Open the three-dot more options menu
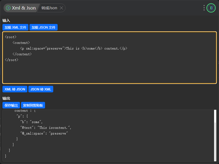The image size is (219, 164). 204,8
